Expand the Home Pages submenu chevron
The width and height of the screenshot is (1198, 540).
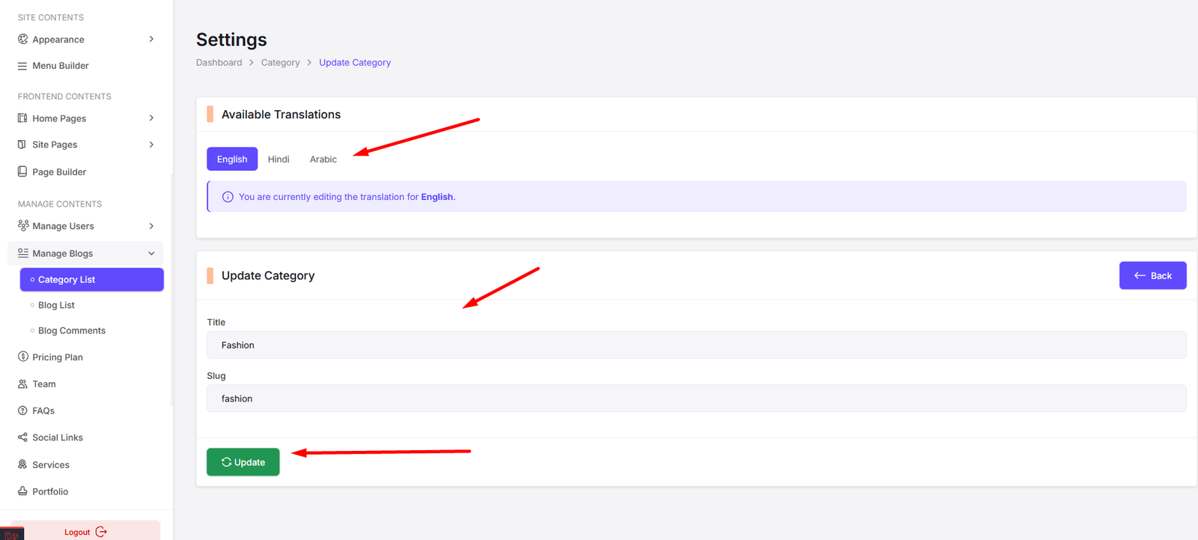click(151, 118)
